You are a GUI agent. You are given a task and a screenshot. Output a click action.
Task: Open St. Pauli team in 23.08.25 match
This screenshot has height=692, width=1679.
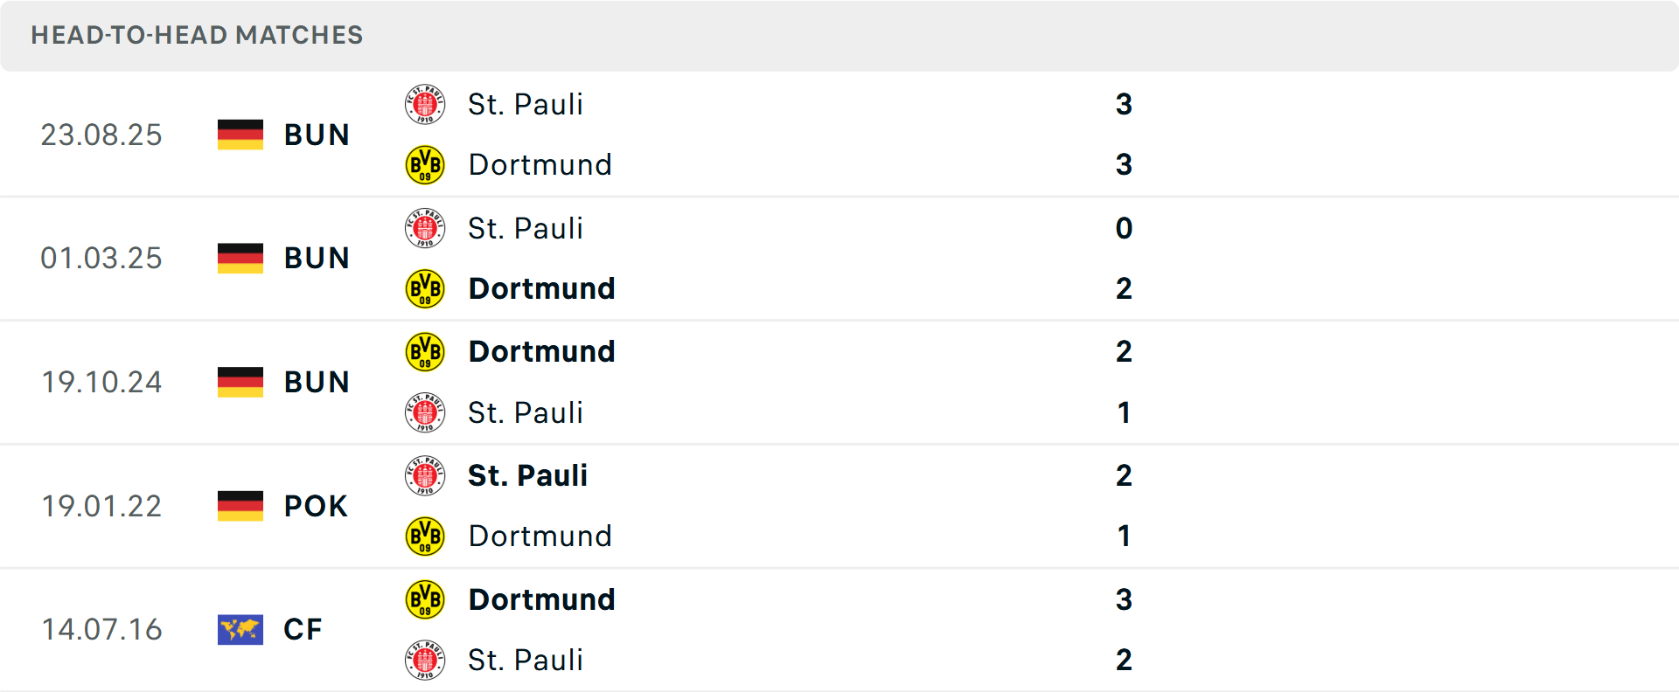click(x=526, y=105)
